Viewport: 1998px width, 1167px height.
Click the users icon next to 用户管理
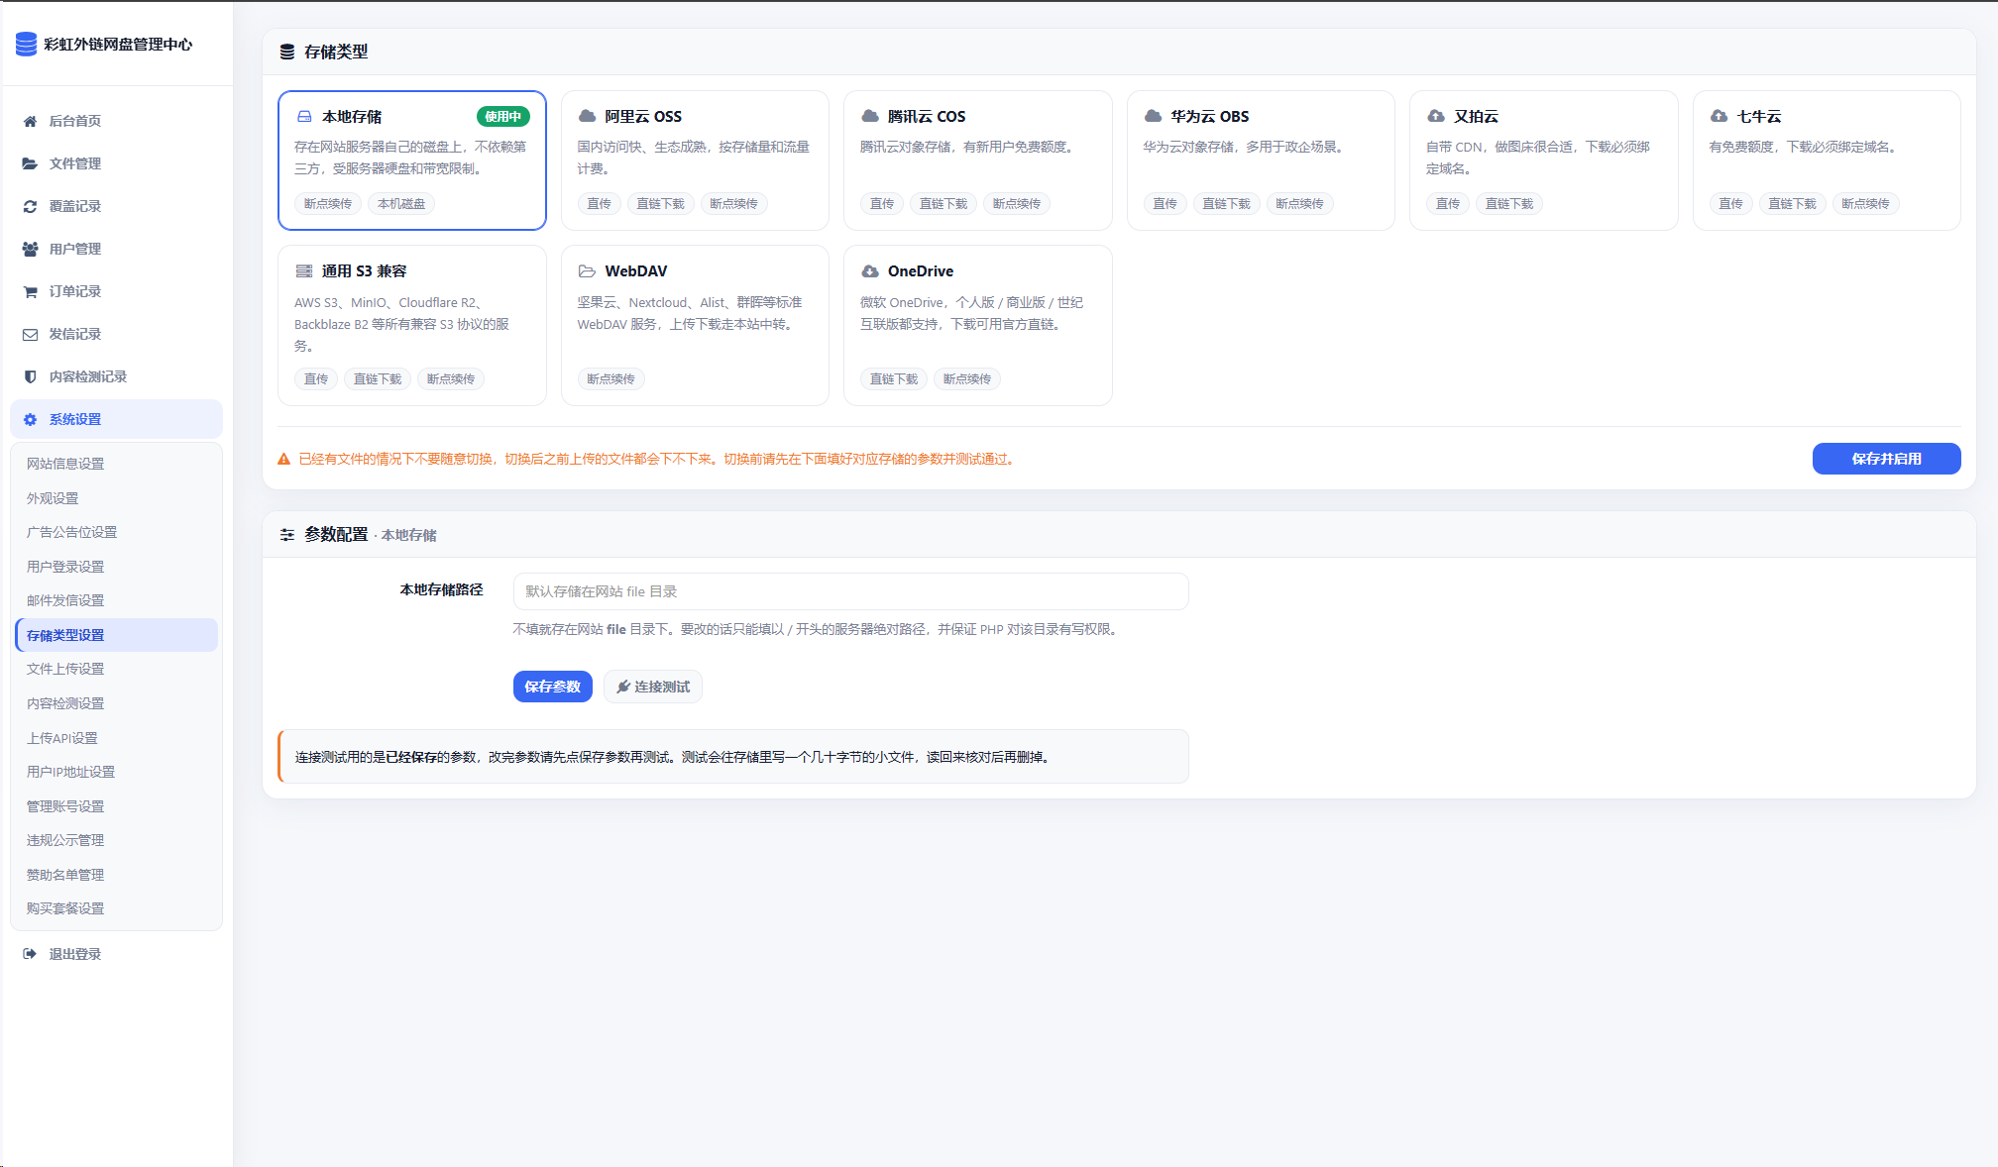click(31, 249)
